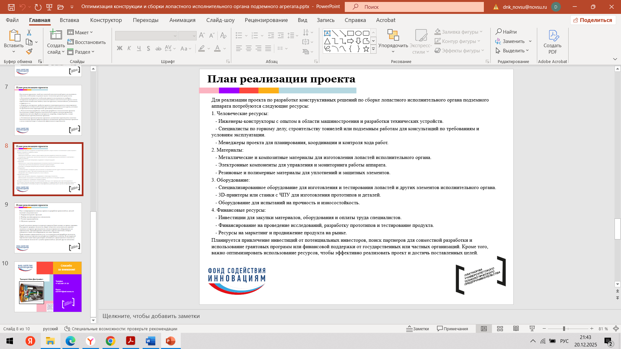Switch to the Анимация tab
This screenshot has height=349, width=621.
(x=182, y=20)
